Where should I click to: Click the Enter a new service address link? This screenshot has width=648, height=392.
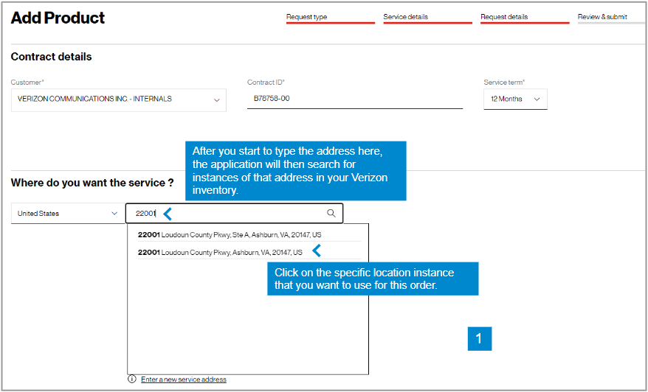(x=184, y=379)
